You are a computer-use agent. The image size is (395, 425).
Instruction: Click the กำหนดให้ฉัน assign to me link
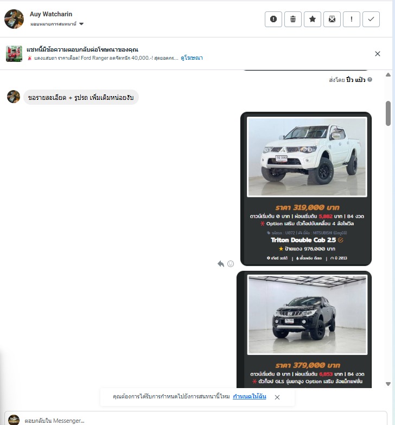[250, 397]
